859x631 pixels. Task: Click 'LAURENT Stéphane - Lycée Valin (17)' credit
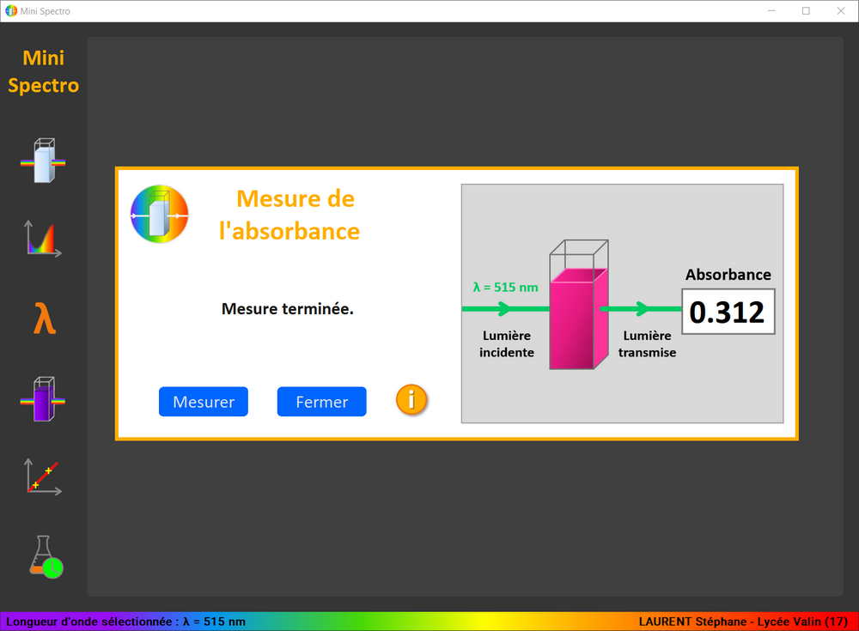[x=743, y=622]
